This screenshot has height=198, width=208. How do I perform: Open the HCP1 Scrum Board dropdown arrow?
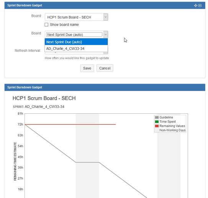[106, 17]
